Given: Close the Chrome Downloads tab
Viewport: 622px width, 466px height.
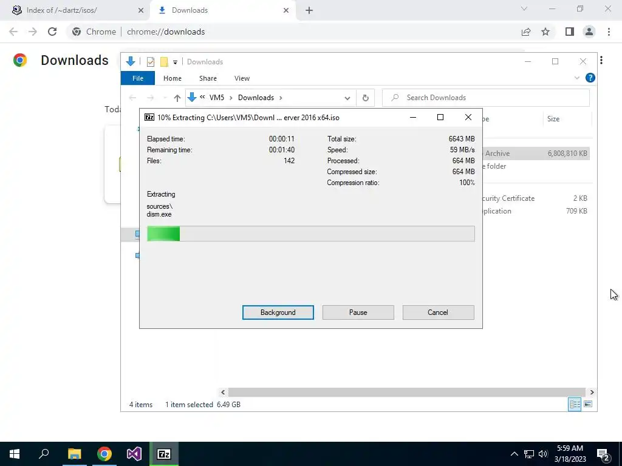Looking at the screenshot, I should pos(286,10).
